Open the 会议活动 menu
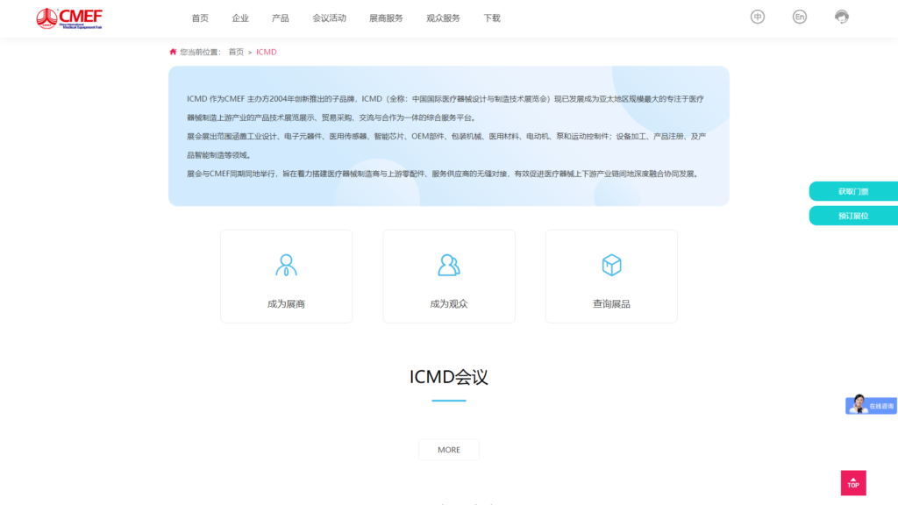Image resolution: width=898 pixels, height=505 pixels. [329, 18]
